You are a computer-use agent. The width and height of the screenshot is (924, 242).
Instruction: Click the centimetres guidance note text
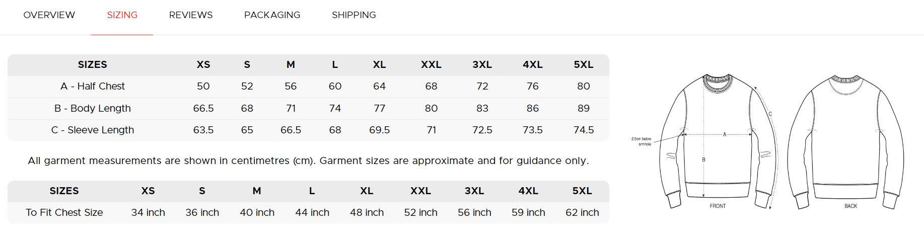coord(308,160)
